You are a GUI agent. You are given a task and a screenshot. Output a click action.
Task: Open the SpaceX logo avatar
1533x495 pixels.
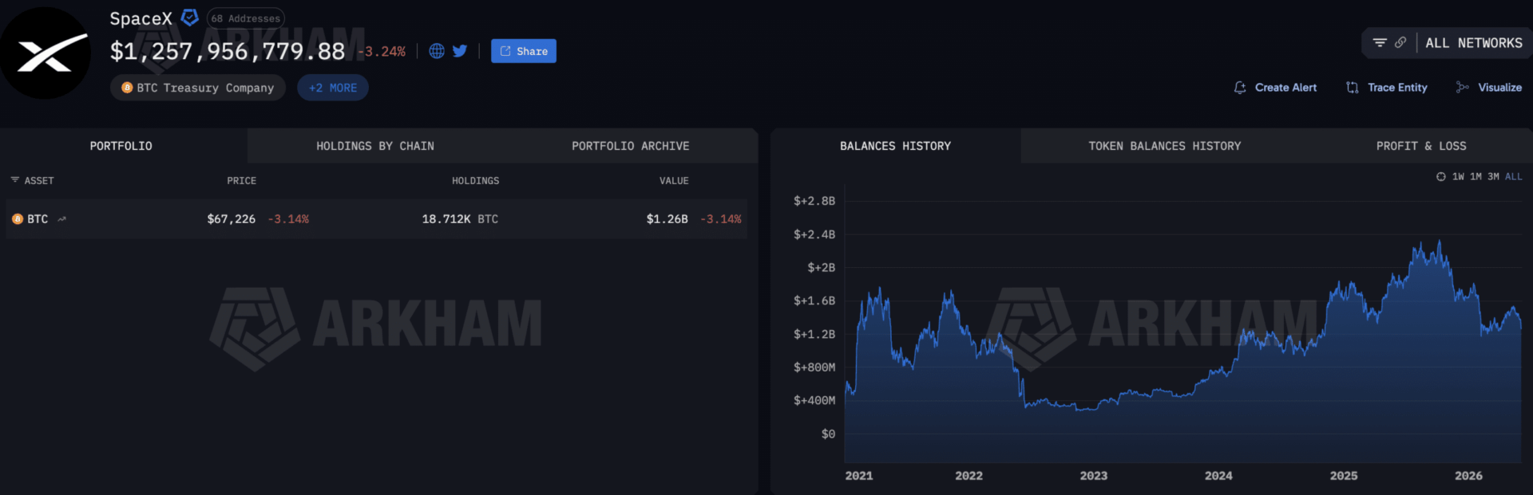coord(46,53)
